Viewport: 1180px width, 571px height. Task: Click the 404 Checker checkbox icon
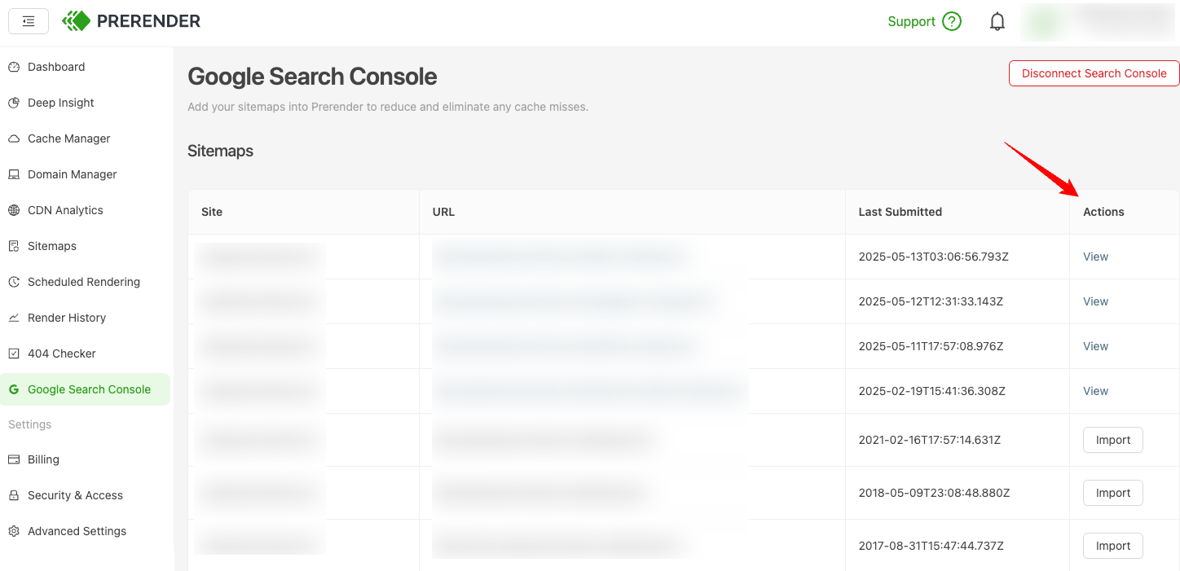(14, 354)
